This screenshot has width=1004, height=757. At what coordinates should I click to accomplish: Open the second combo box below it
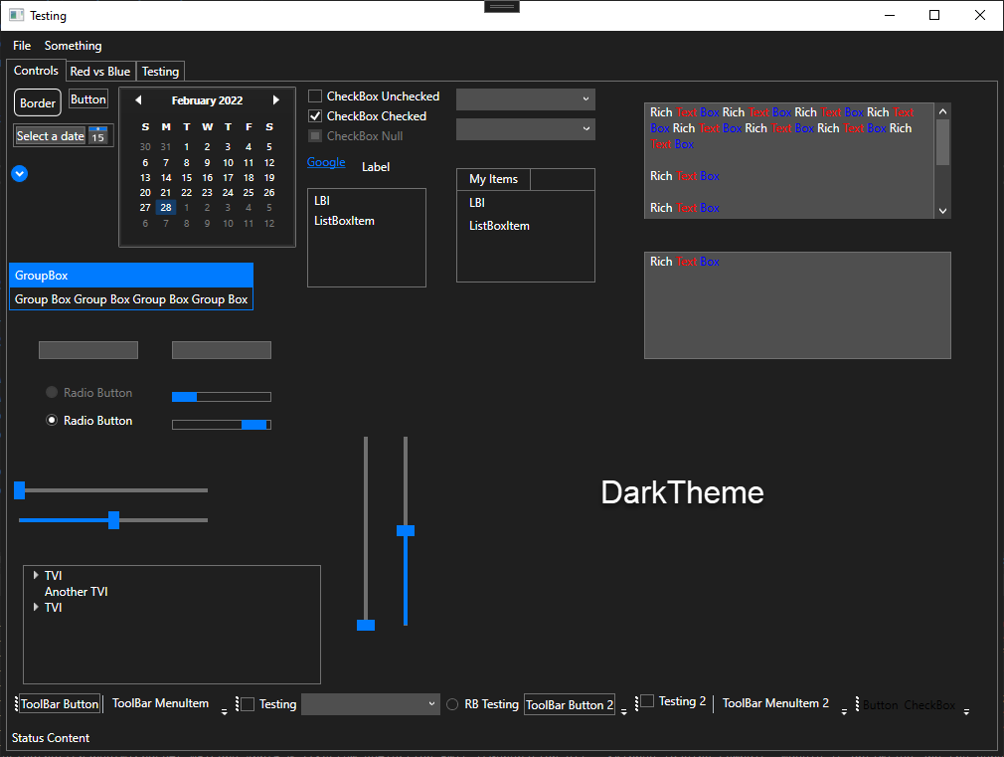coord(526,129)
